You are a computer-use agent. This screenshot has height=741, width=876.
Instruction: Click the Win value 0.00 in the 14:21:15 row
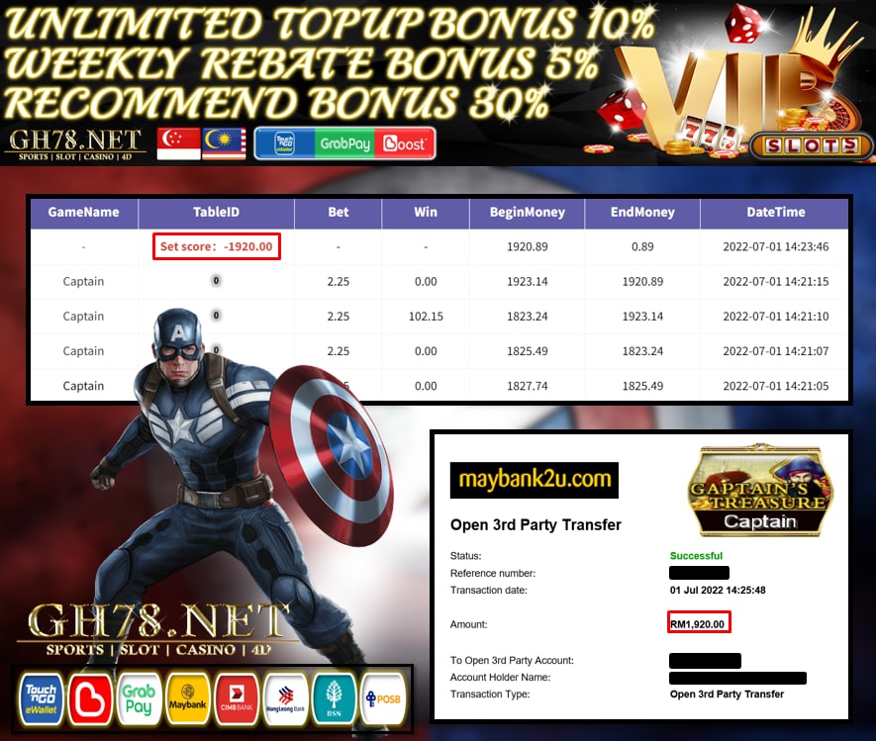pos(426,281)
